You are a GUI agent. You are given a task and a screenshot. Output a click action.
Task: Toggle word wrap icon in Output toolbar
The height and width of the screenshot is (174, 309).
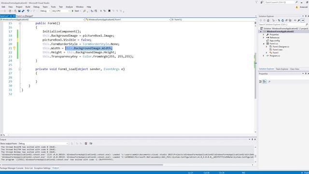[x=91, y=144]
